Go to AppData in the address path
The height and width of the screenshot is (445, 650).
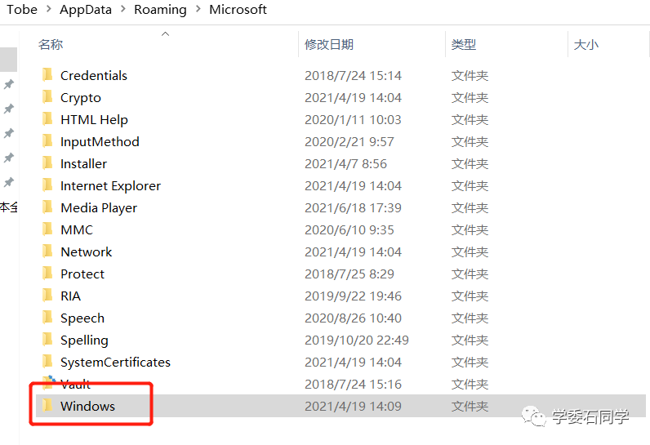point(86,9)
